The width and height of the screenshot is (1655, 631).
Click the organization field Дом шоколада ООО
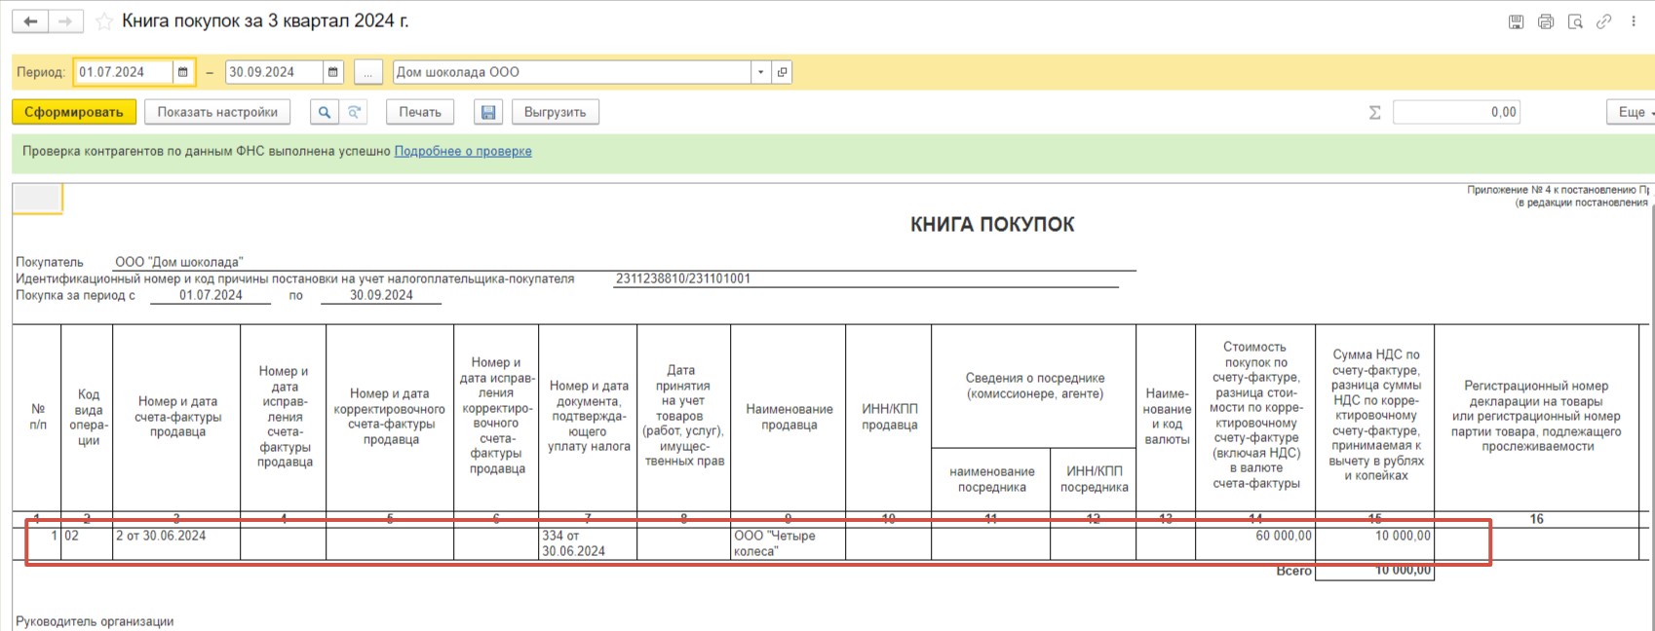573,72
